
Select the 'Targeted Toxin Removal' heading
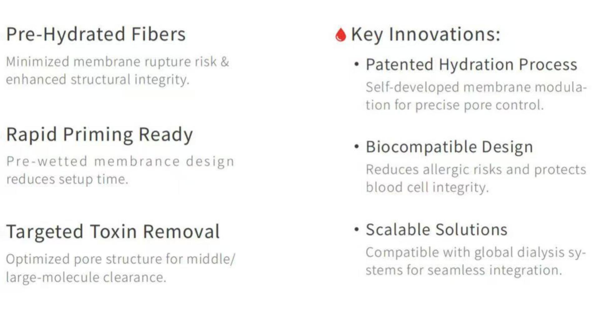pos(113,232)
